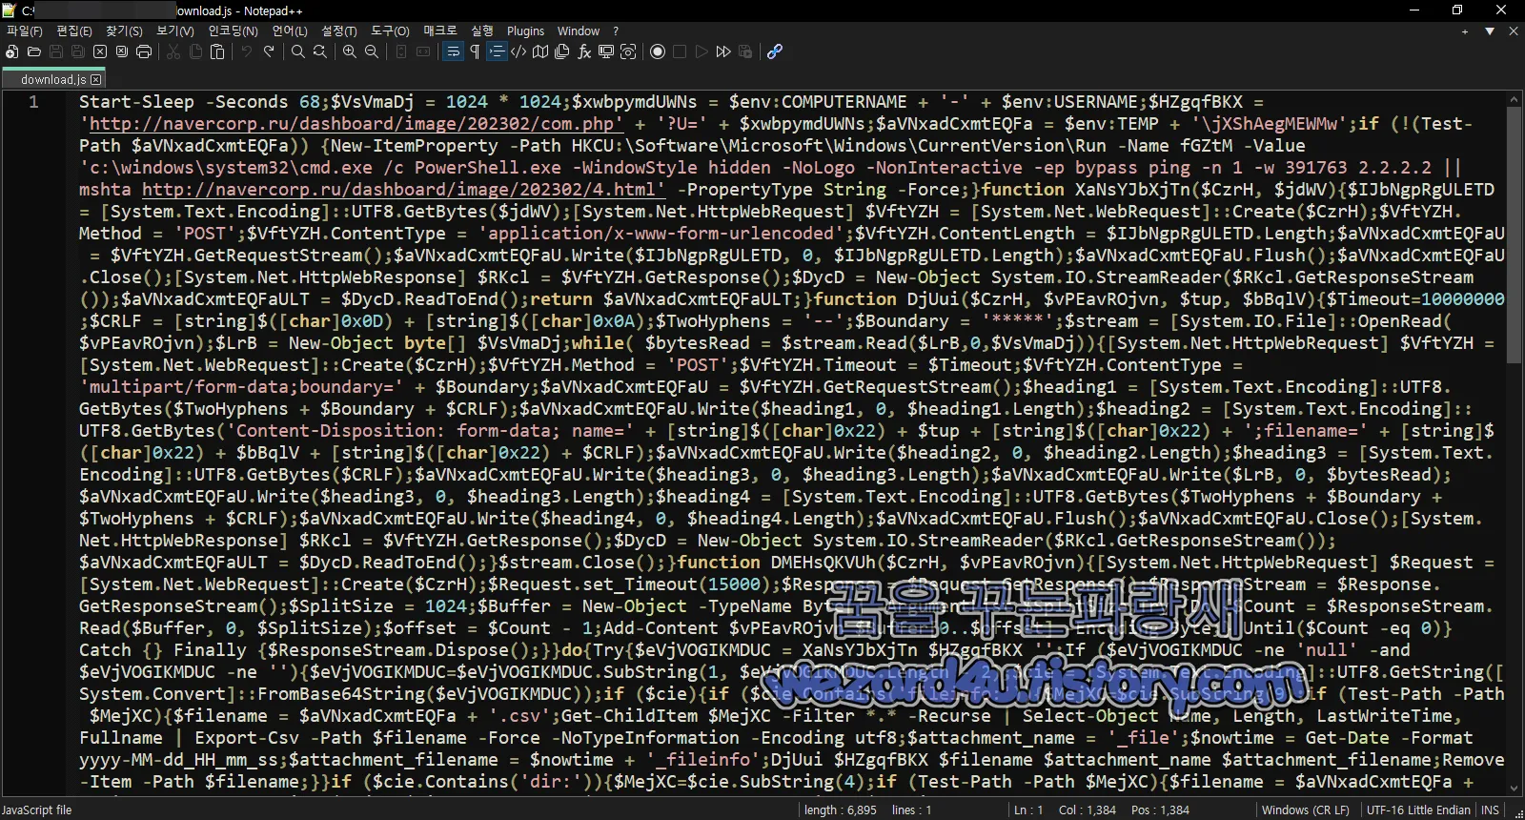This screenshot has height=820, width=1525.
Task: Click the vertical scrollbar thumb
Action: tap(1515, 235)
